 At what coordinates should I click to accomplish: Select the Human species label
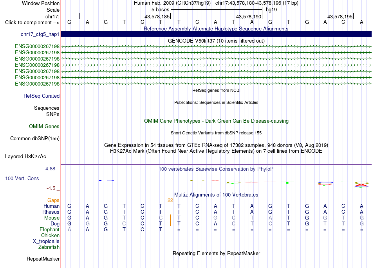click(51, 206)
